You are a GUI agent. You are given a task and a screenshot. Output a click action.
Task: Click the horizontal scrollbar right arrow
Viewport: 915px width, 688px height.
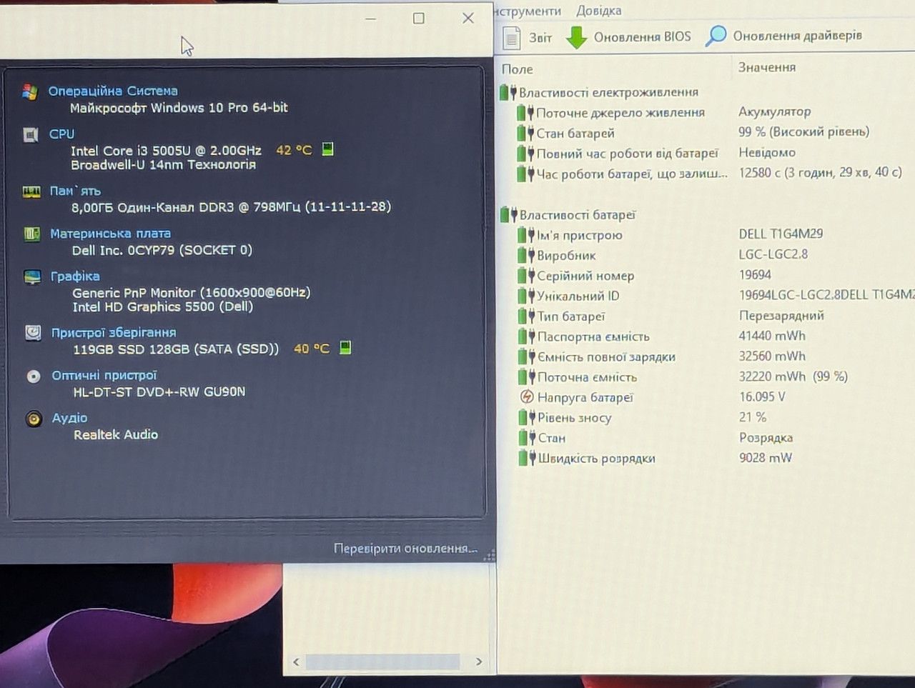479,662
